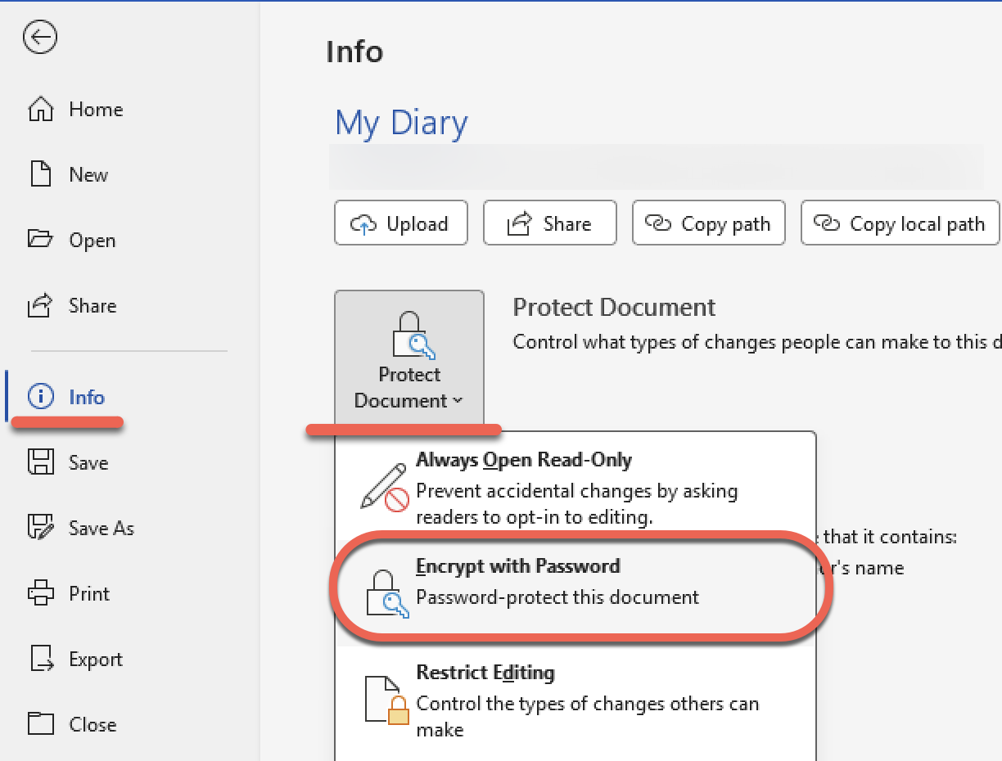Click the Info page heading
Image resolution: width=1002 pixels, height=761 pixels.
354,52
